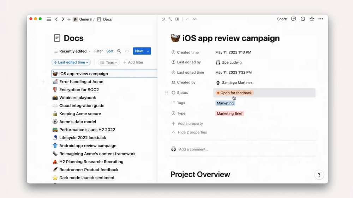Open Android app review campaign doc
Image resolution: width=353 pixels, height=198 pixels.
click(x=88, y=146)
